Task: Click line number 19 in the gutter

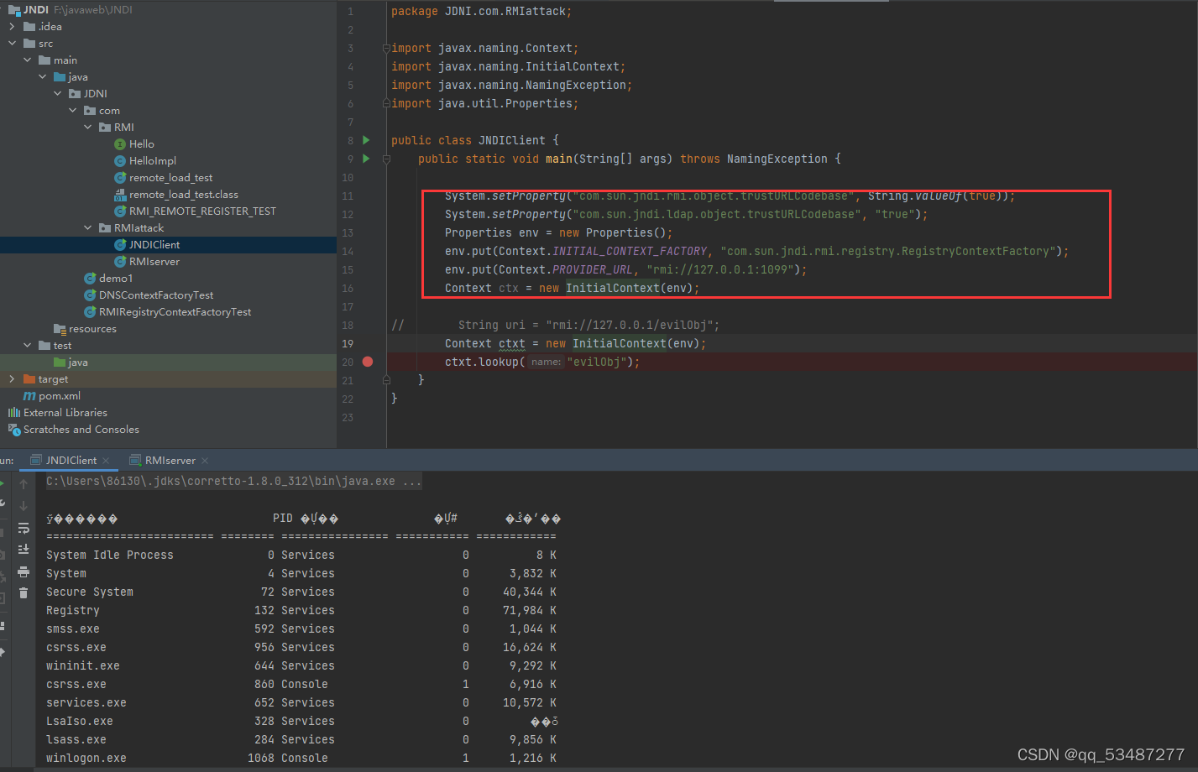Action: [x=348, y=343]
